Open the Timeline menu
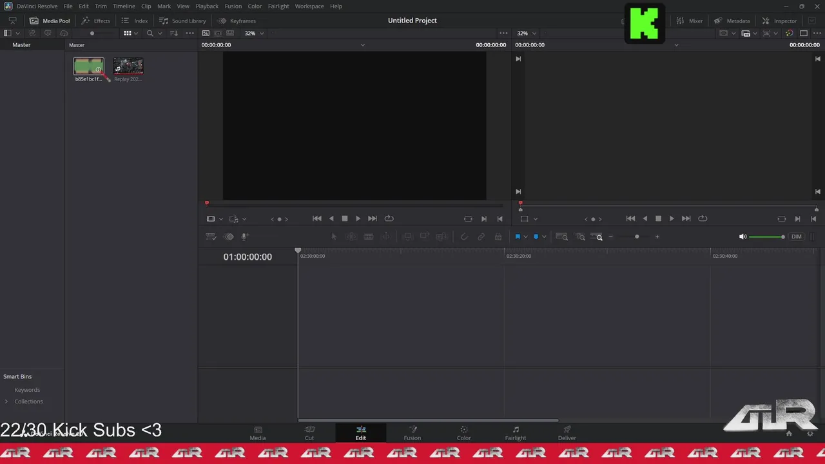This screenshot has height=464, width=825. (124, 6)
